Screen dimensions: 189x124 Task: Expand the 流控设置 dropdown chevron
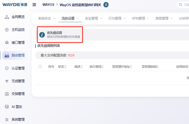point(78,18)
